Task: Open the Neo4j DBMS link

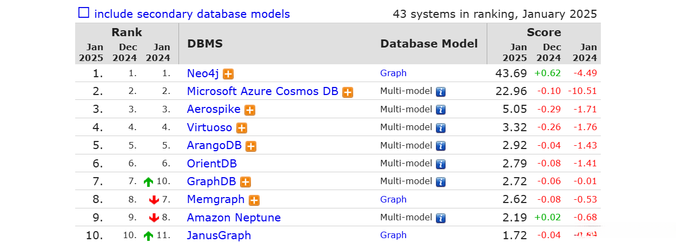Action: tap(203, 73)
